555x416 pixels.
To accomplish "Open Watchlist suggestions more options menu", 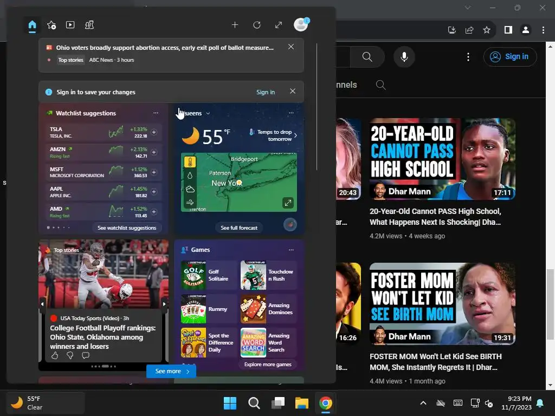I will [156, 113].
